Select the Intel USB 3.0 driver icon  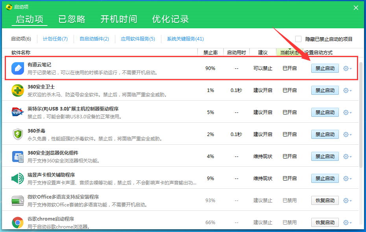click(x=17, y=112)
